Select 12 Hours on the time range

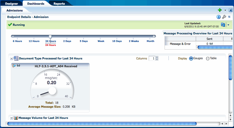pyautogui.click(x=34, y=41)
